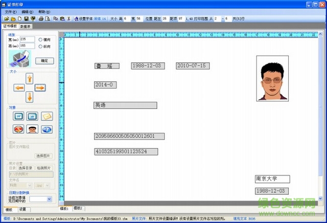327x223 pixels.
Task: Select the 英语 field on canvas
Action: 125,105
